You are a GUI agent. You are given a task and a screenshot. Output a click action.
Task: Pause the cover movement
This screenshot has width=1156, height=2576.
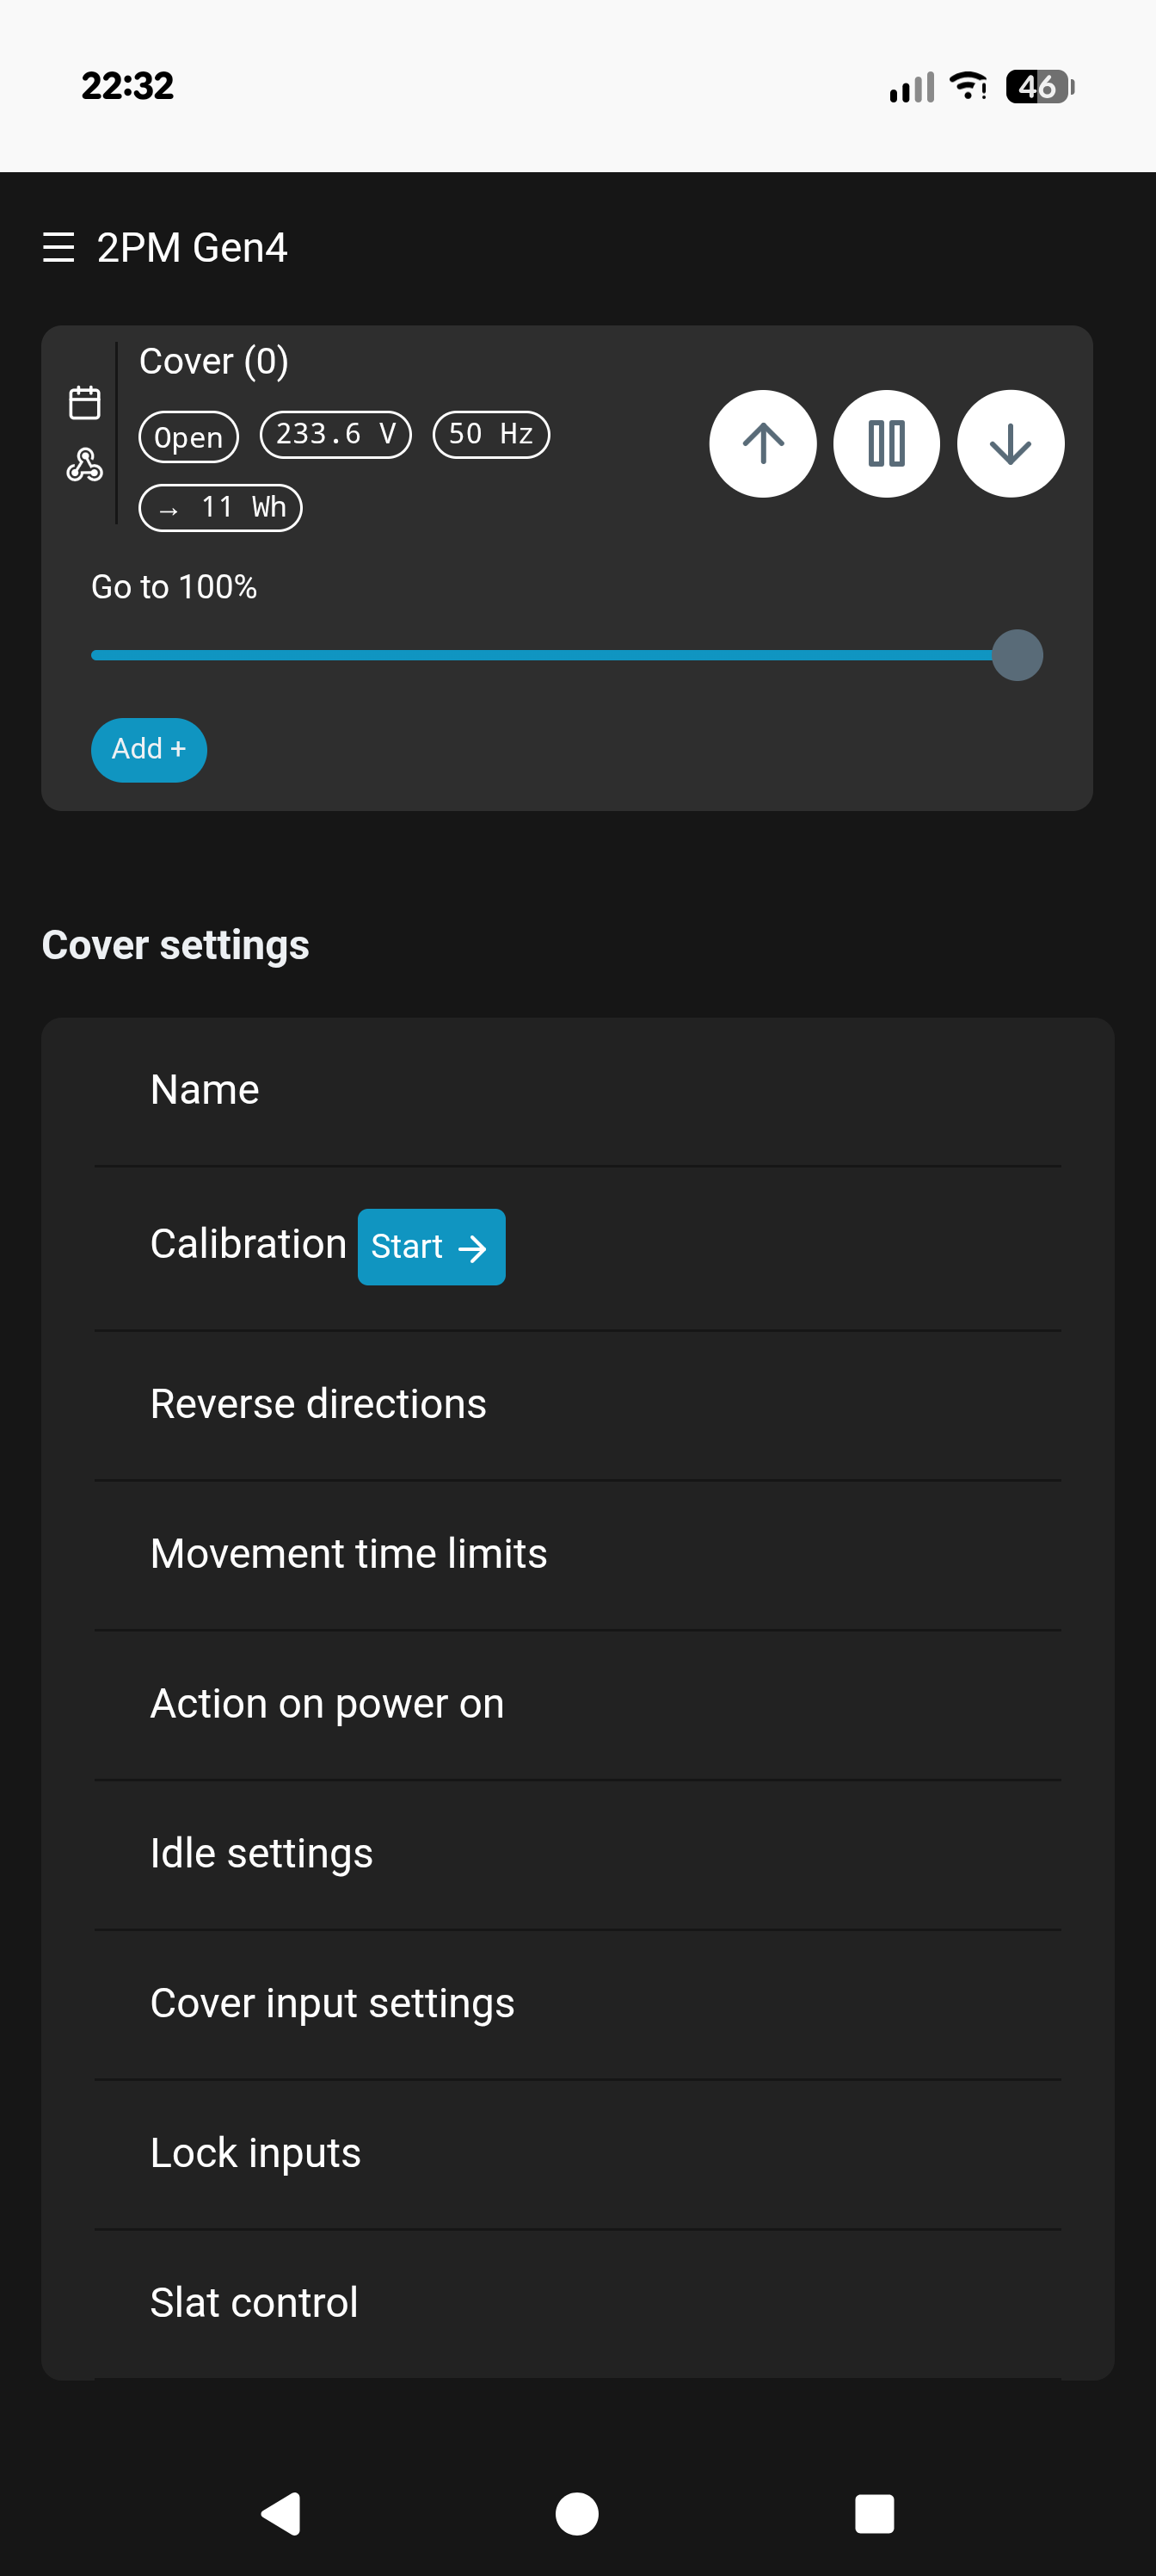(886, 443)
